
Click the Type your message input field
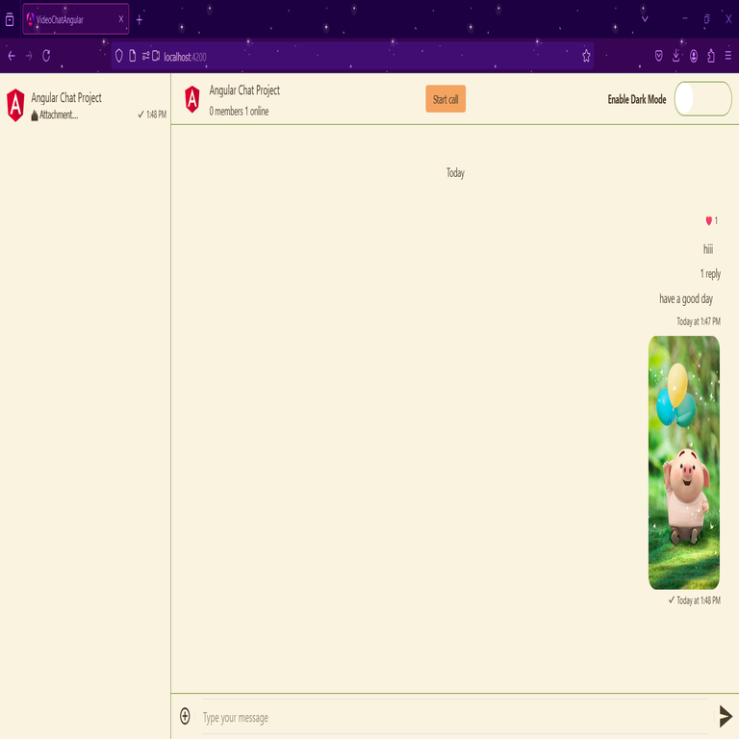coord(454,717)
